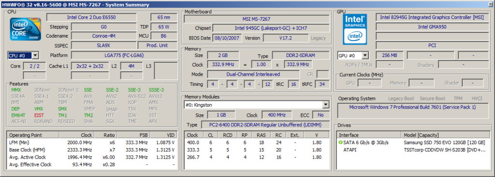This screenshot has height=177, width=495.
Task: Click the green EM64T feature label
Action: pos(18,115)
